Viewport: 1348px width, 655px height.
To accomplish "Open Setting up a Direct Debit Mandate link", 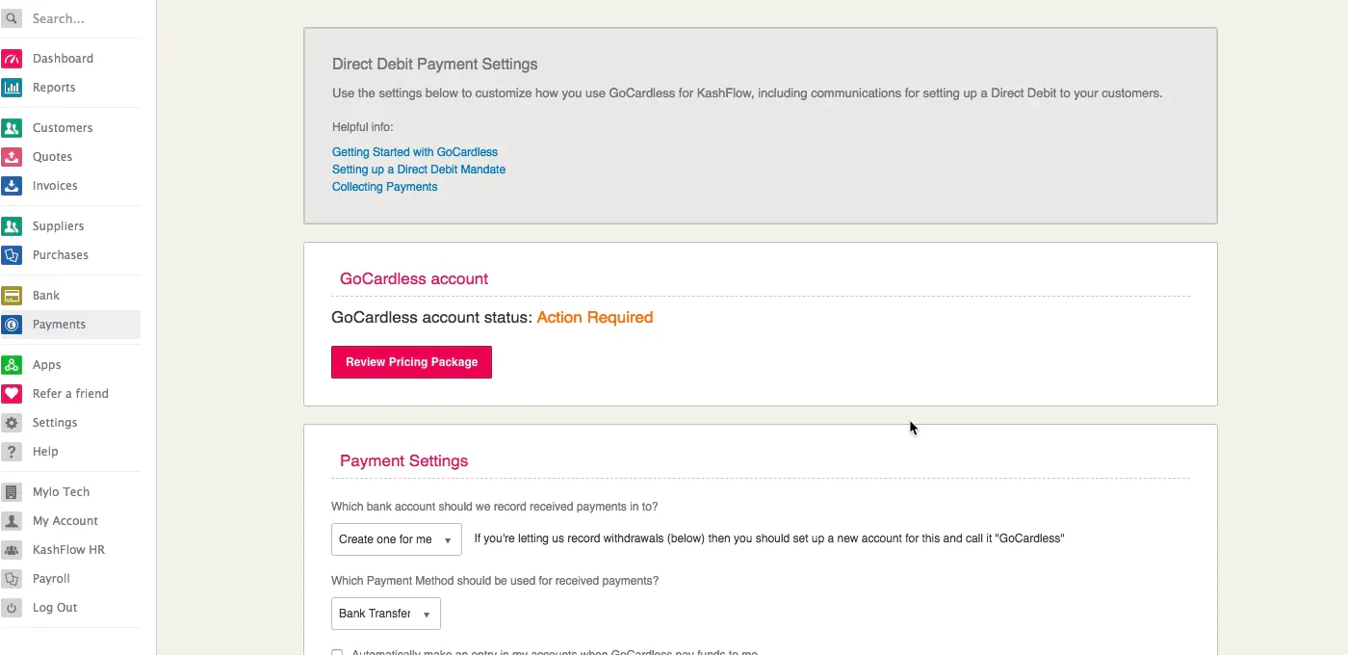I will 419,170.
